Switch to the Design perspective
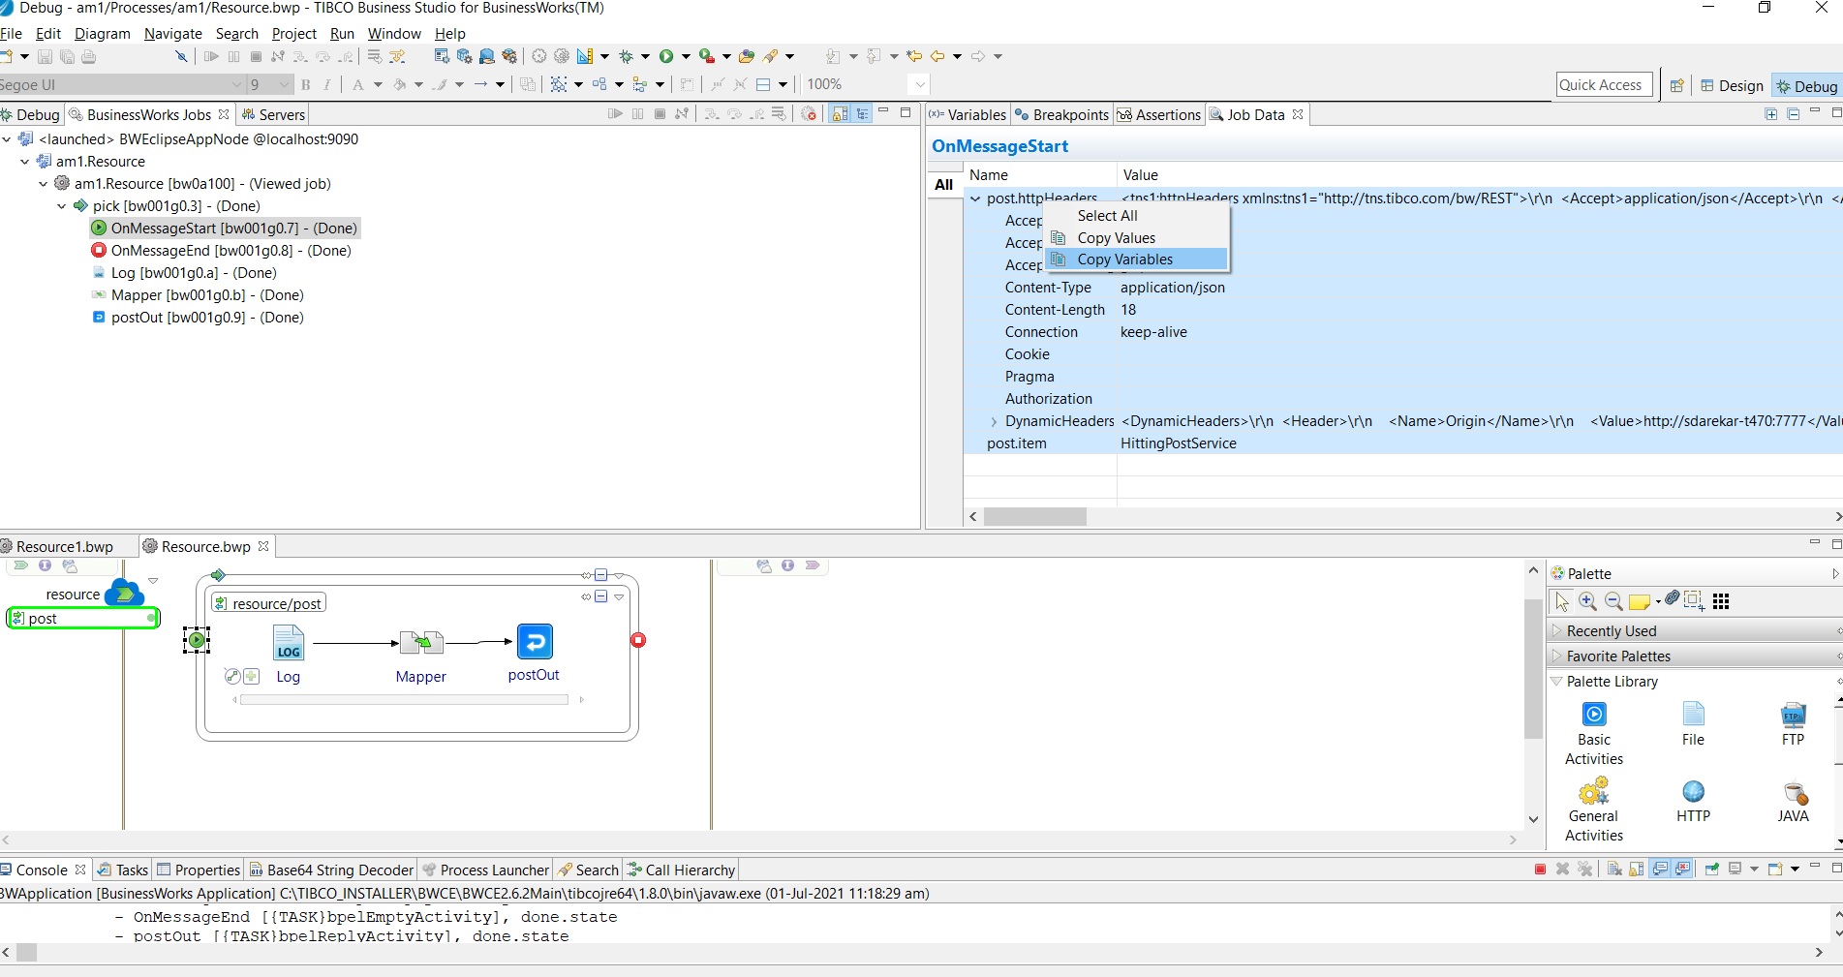 tap(1732, 86)
